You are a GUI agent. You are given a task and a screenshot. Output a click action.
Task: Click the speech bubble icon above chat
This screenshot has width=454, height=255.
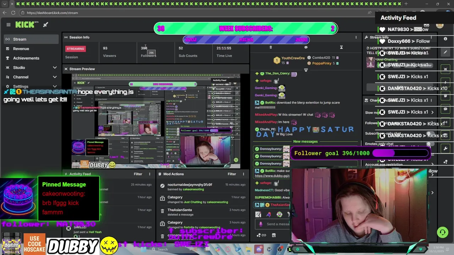pyautogui.click(x=306, y=47)
